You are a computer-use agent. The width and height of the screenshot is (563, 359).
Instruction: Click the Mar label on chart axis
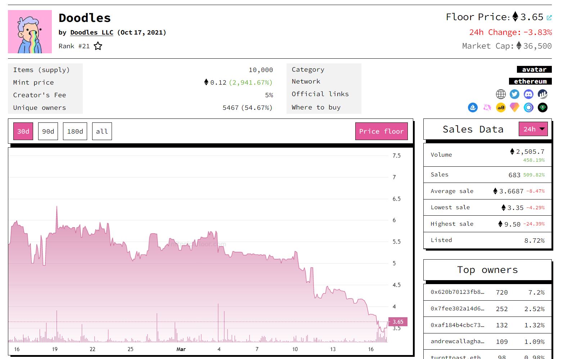181,349
